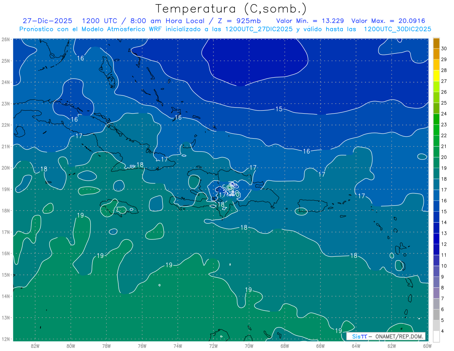Click latitude axis label "14N"

(5, 296)
